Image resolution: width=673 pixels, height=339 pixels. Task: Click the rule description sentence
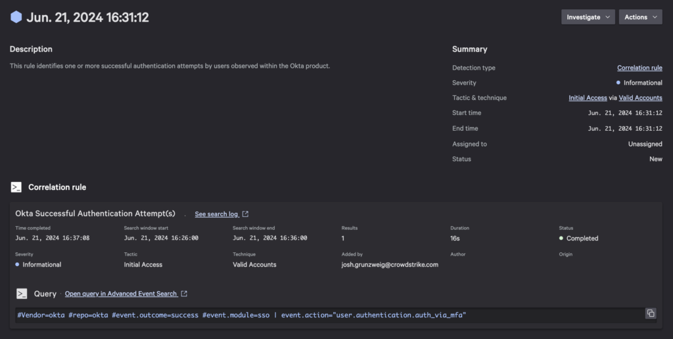[x=170, y=66]
